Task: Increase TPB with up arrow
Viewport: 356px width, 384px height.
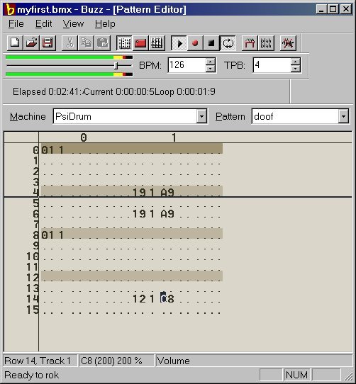Action: (296, 62)
